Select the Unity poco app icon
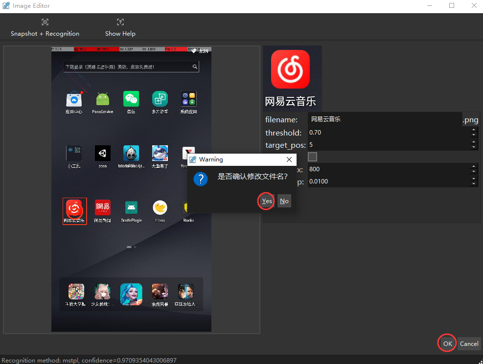 coord(103,153)
